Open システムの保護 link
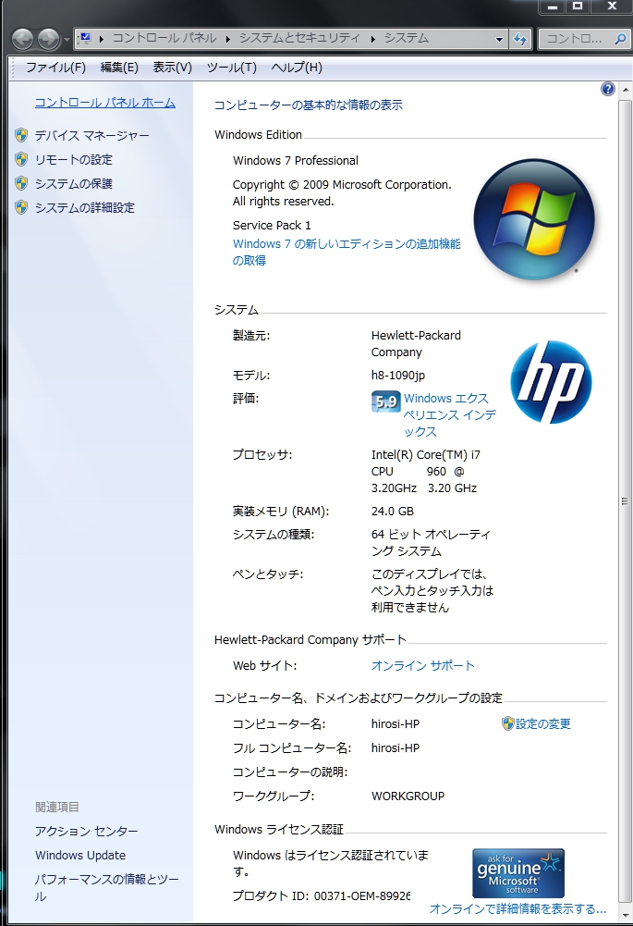633x926 pixels. 74,184
